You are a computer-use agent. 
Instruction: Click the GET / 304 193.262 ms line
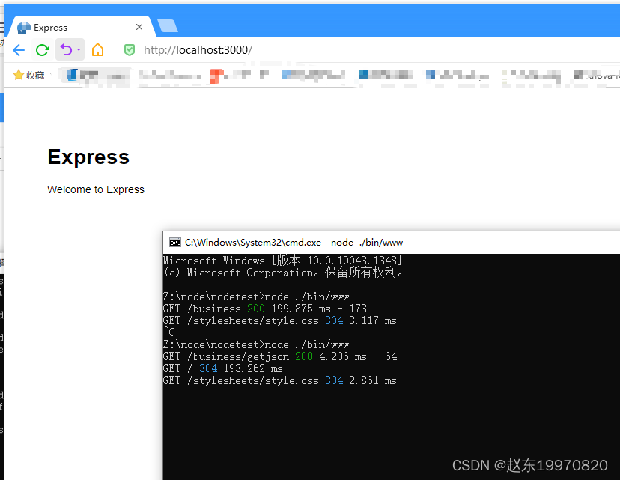[235, 368]
